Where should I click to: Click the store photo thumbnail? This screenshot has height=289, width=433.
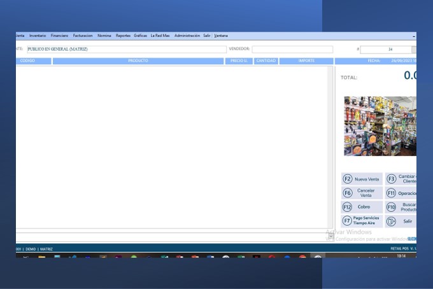pos(380,126)
